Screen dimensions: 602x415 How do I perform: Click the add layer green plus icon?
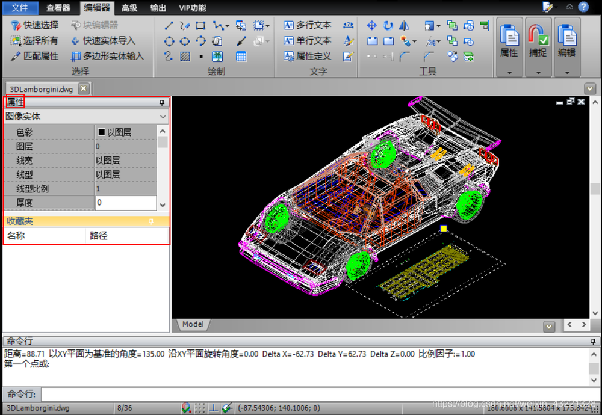pos(469,57)
